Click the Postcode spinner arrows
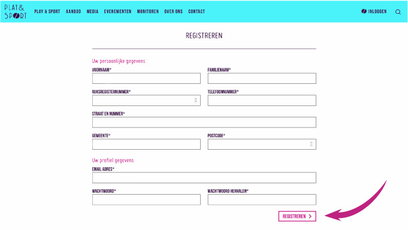This screenshot has width=408, height=230. point(311,144)
